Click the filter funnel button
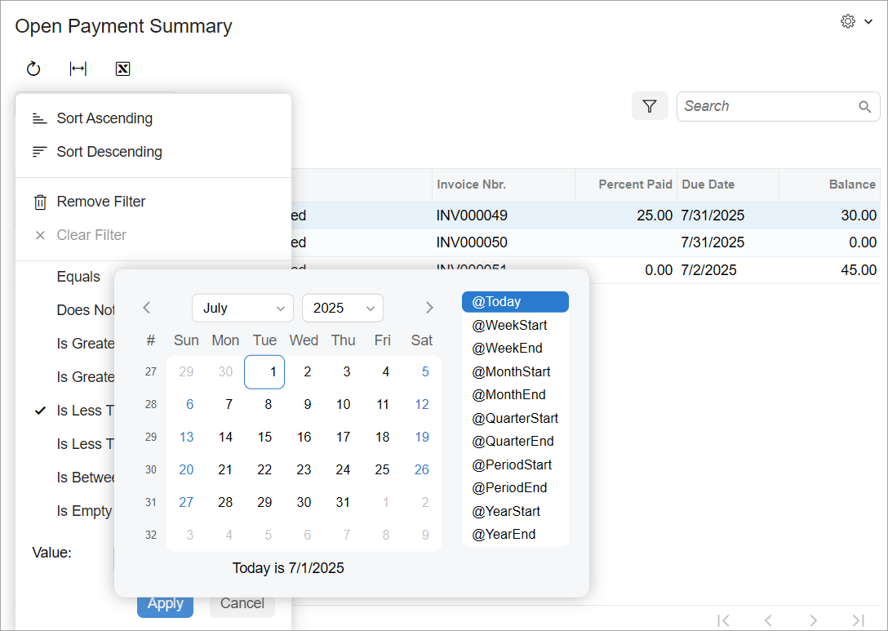 tap(650, 106)
